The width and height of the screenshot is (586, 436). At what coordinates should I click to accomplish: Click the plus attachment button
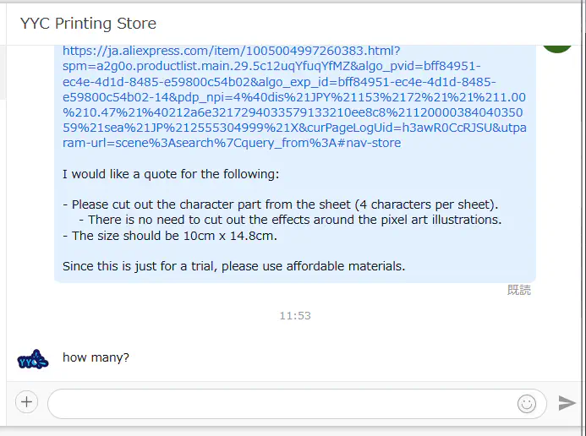tap(27, 402)
